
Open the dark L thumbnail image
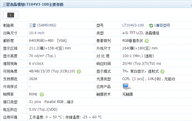point(11,14)
